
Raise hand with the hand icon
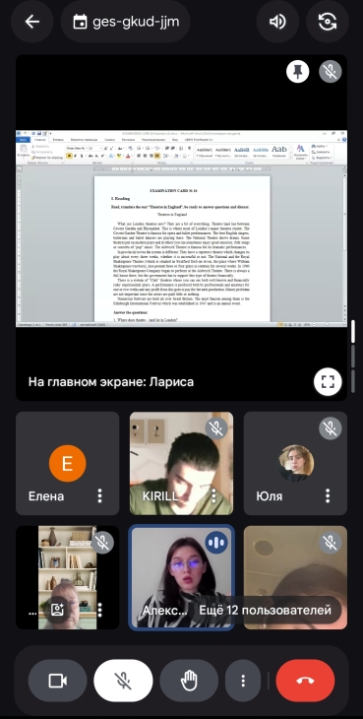click(x=189, y=681)
